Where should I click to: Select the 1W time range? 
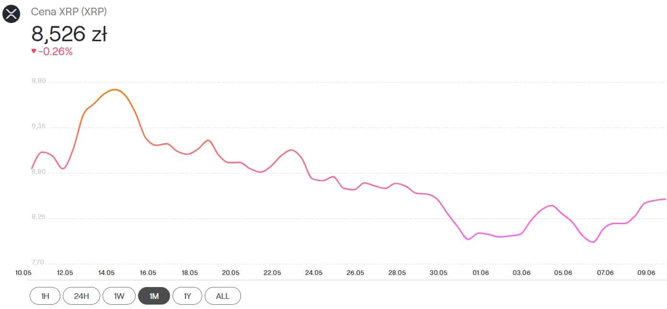pos(119,296)
